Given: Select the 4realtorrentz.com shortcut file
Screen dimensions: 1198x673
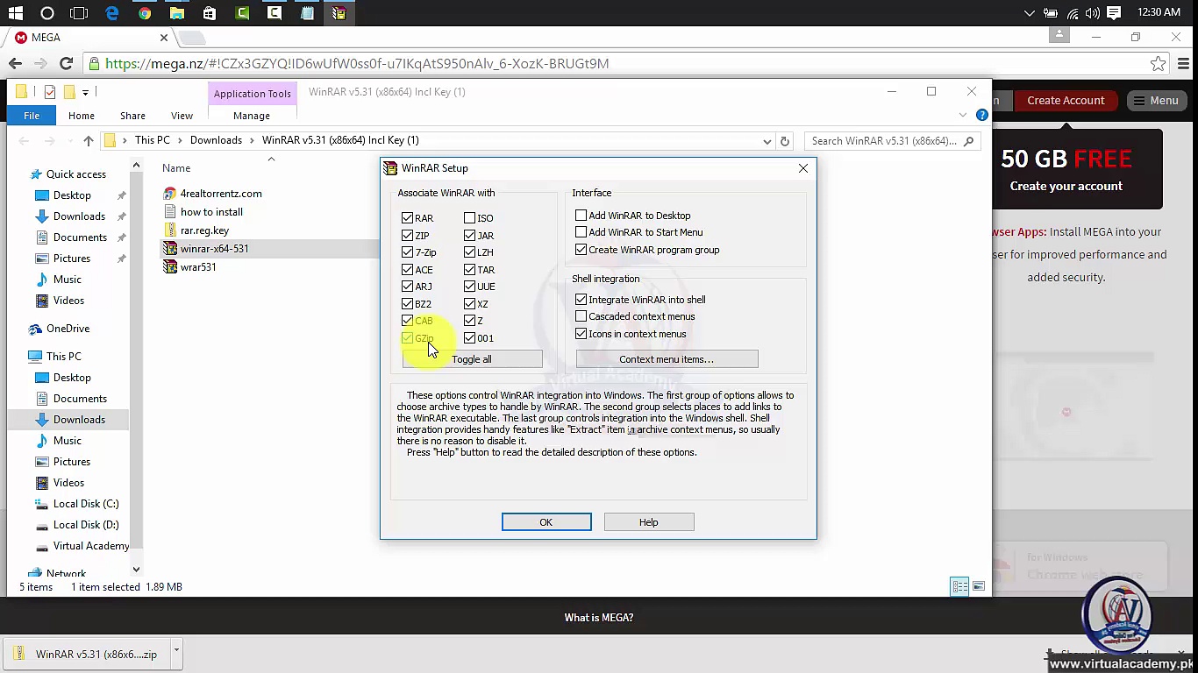Looking at the screenshot, I should pos(220,194).
